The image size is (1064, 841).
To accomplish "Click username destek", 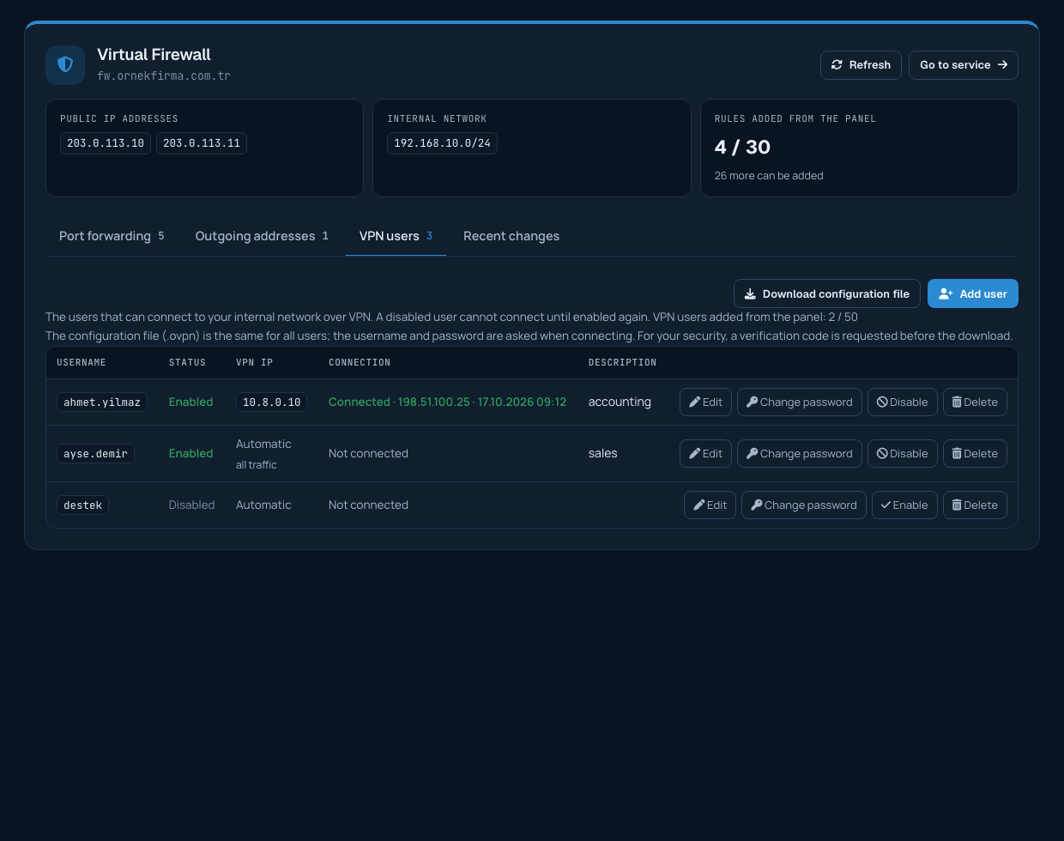I will point(82,505).
